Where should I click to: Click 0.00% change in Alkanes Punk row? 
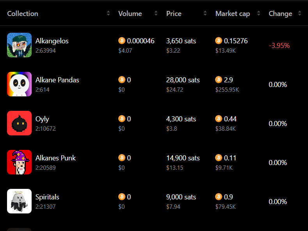click(278, 163)
